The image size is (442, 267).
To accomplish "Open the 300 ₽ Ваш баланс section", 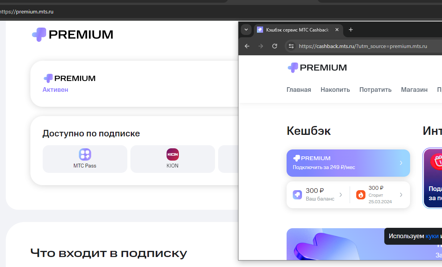I will (318, 195).
